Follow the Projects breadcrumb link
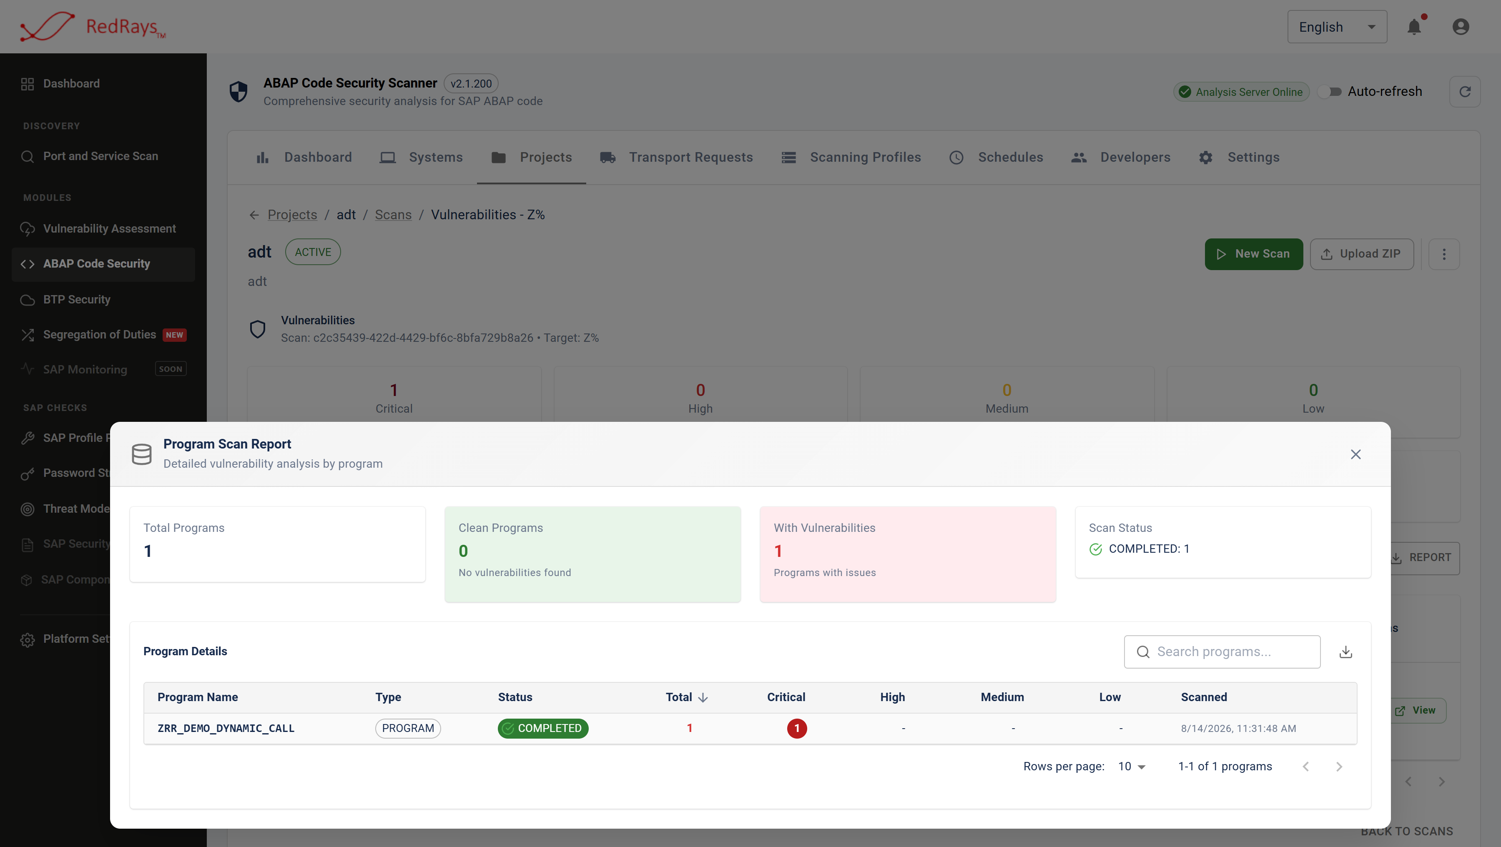1501x847 pixels. tap(292, 215)
